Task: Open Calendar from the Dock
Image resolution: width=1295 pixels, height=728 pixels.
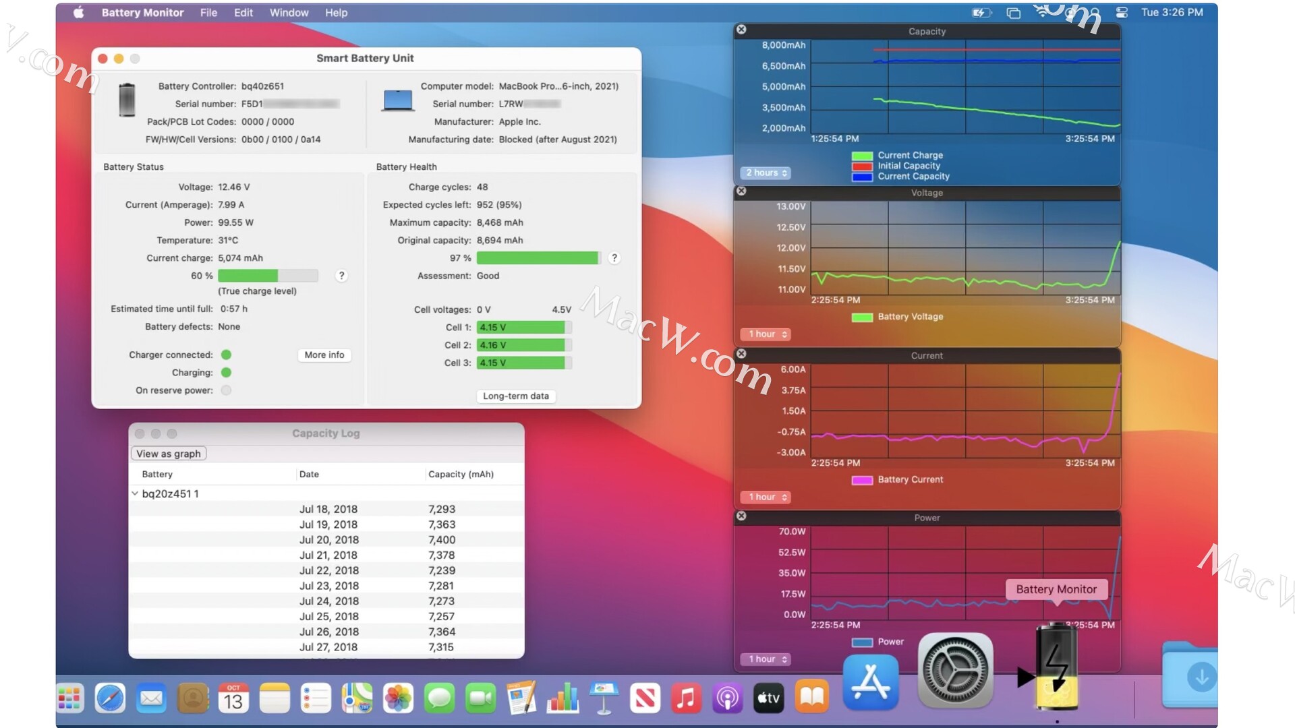Action: click(233, 698)
